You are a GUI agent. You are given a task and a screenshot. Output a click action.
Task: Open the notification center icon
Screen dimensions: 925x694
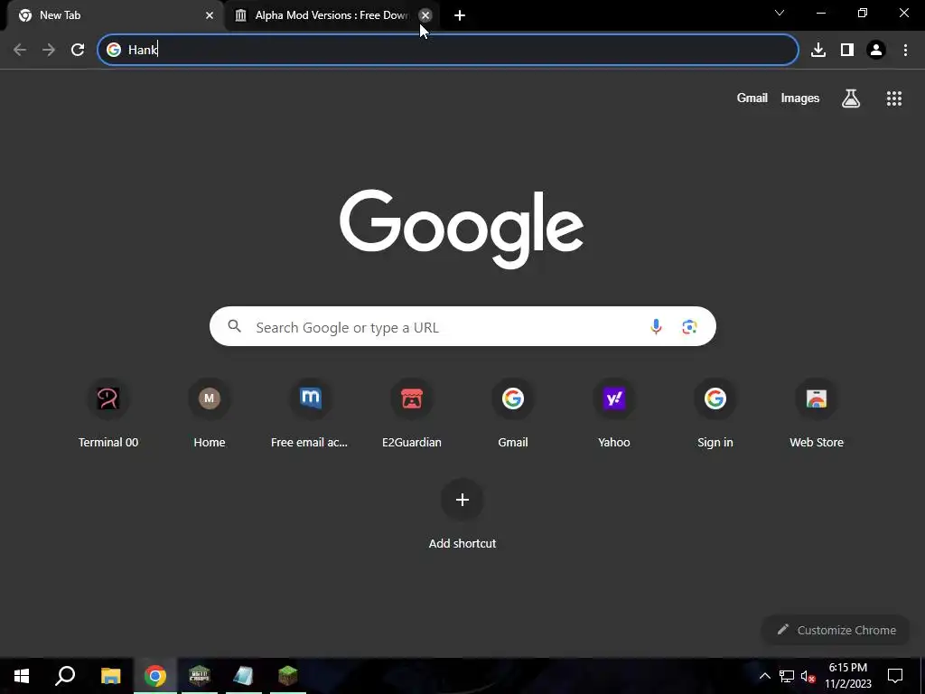click(895, 676)
